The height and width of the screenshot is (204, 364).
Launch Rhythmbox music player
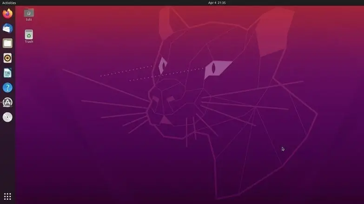pos(7,58)
